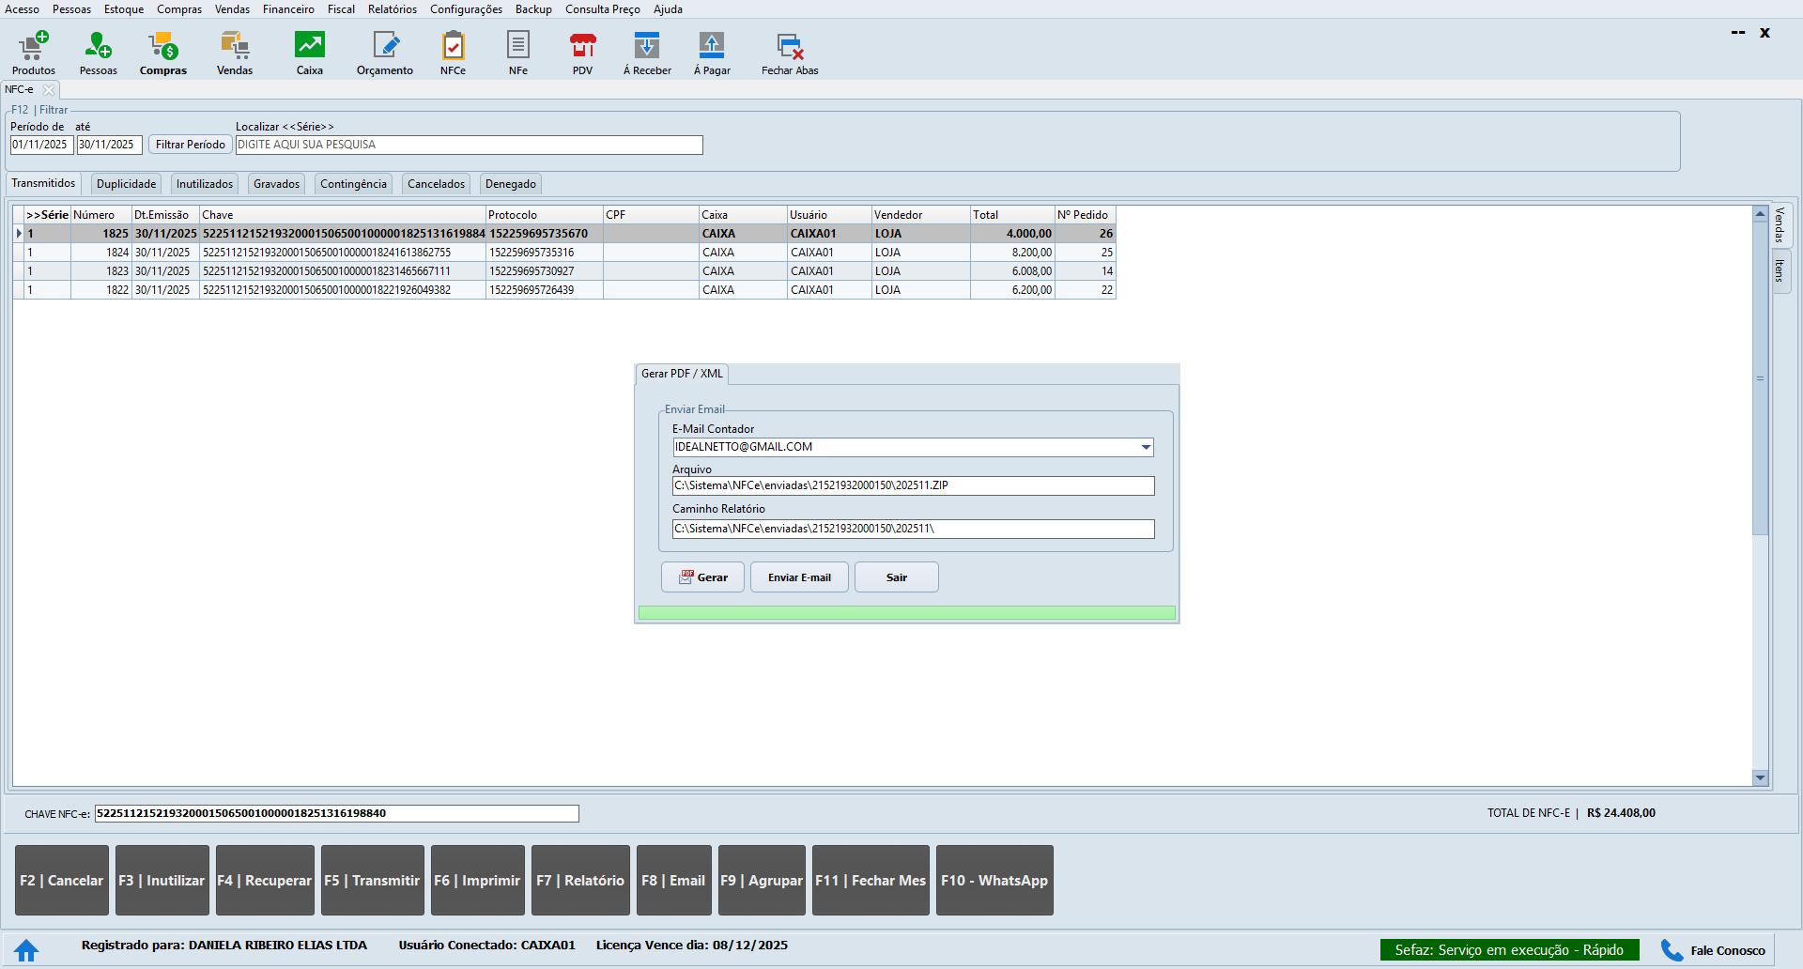1803x969 pixels.
Task: Open the PDV store icon
Action: 582,53
